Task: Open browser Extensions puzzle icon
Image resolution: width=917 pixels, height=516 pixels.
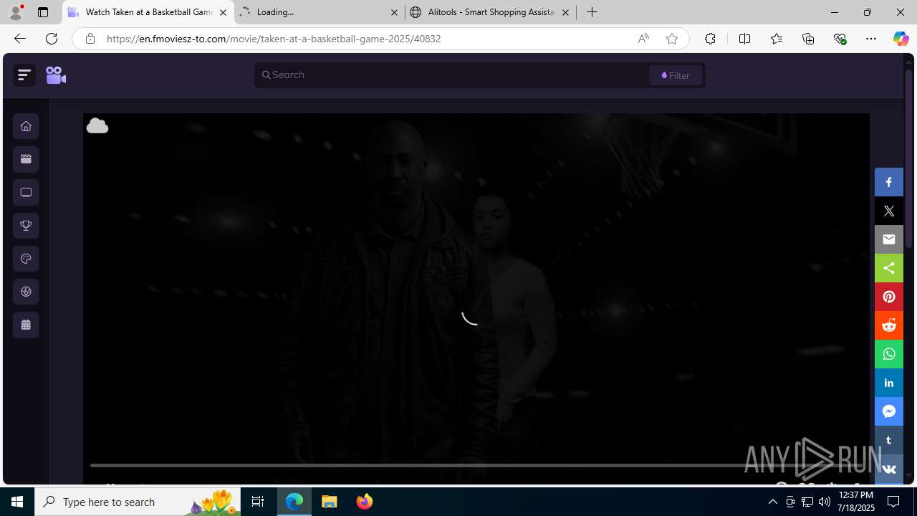Action: click(x=710, y=39)
